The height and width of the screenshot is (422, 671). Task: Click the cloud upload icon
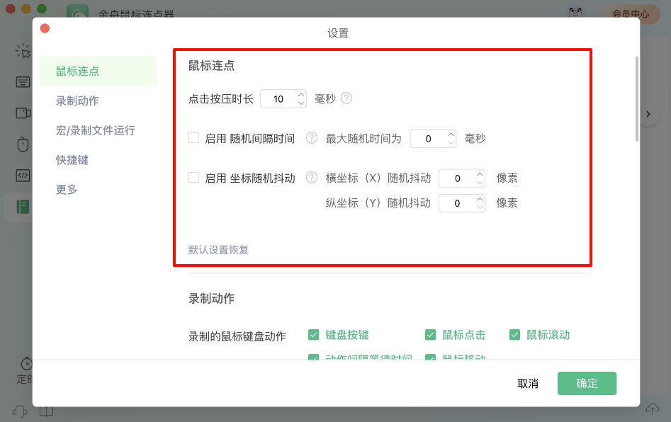652,409
